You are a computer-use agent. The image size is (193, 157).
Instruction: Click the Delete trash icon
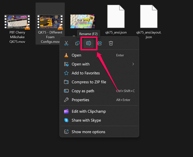tap(111, 43)
